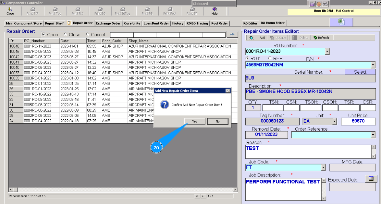Choose the REP radio option
The height and width of the screenshot is (204, 381).
point(270,58)
